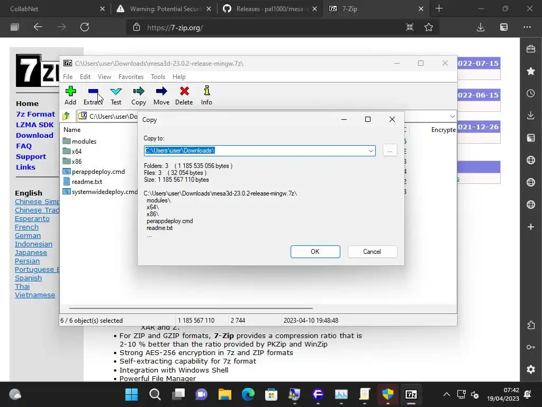Click the up-folder icon beside address bar

click(66, 116)
